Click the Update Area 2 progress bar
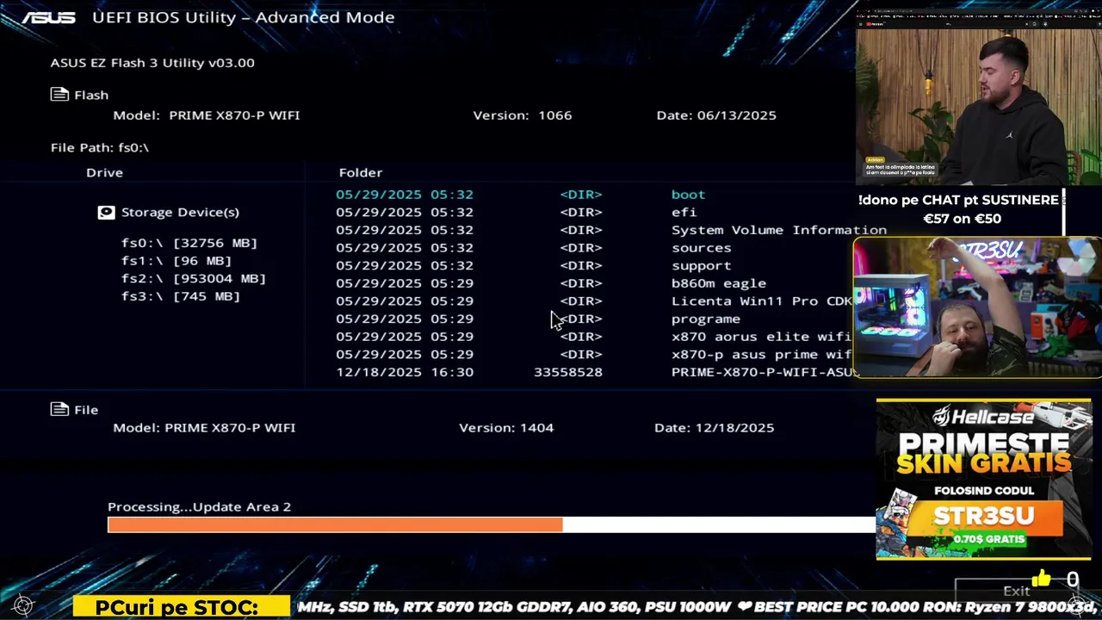The height and width of the screenshot is (620, 1102). pos(491,524)
